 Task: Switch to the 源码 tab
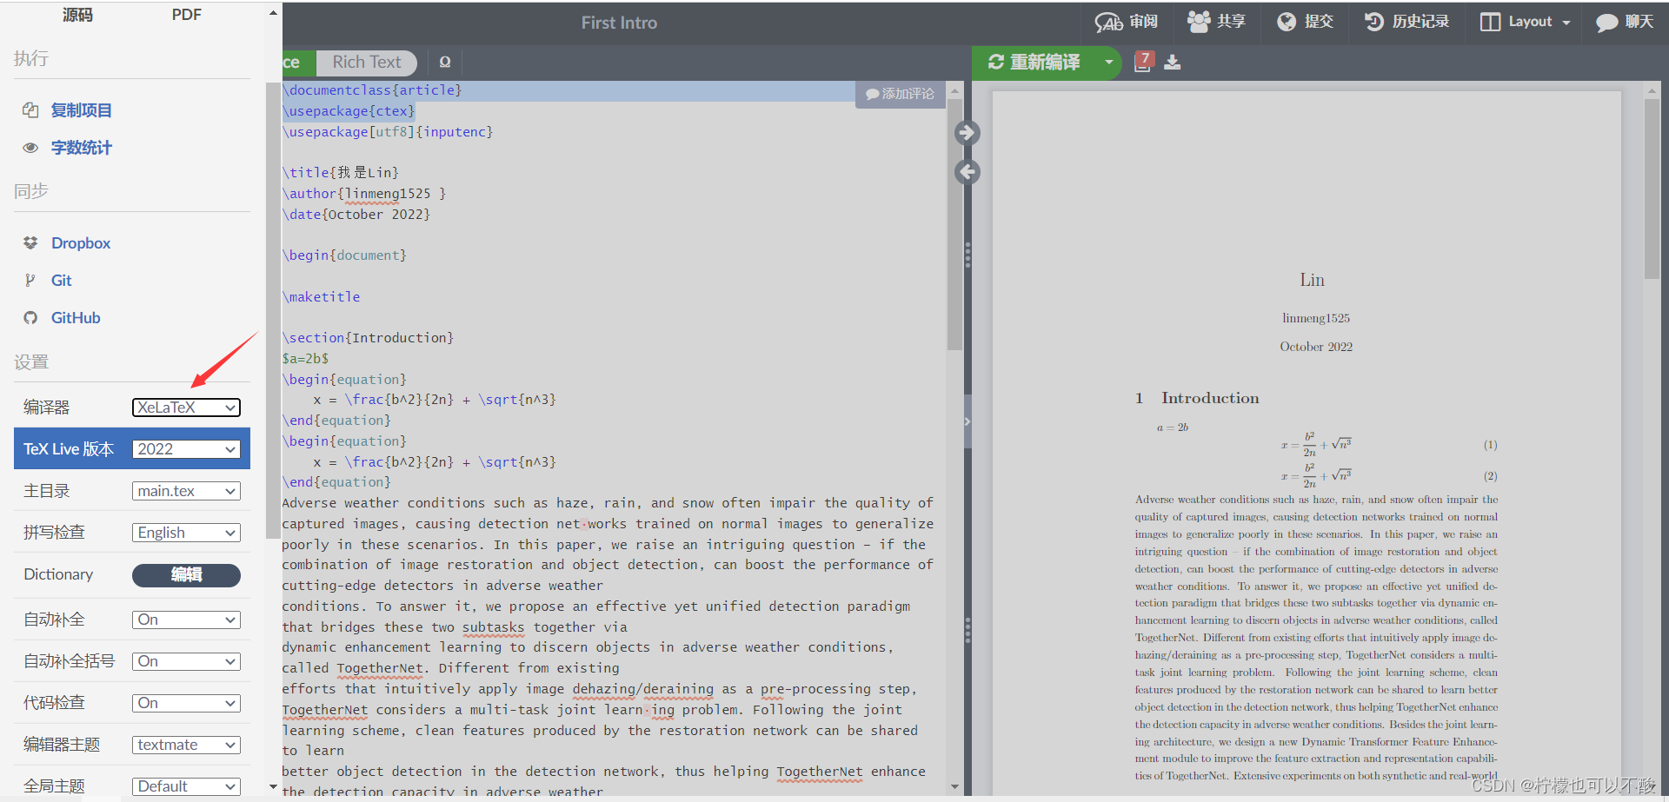[77, 15]
